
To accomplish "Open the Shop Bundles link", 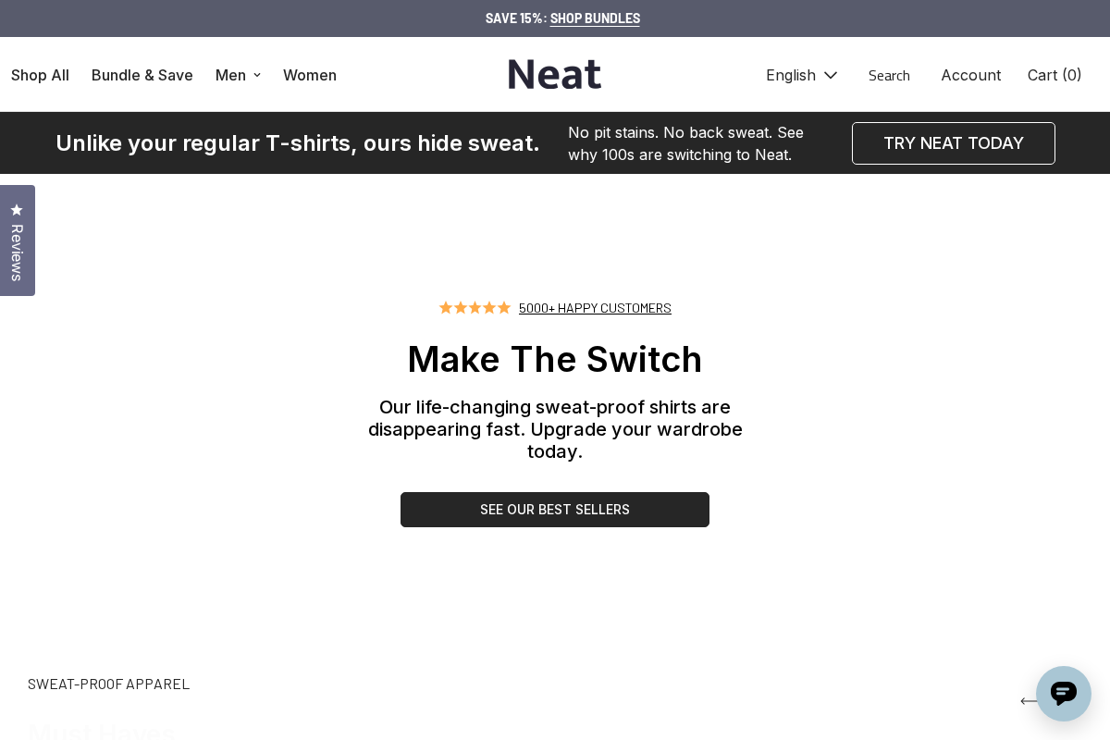I will coord(595,18).
